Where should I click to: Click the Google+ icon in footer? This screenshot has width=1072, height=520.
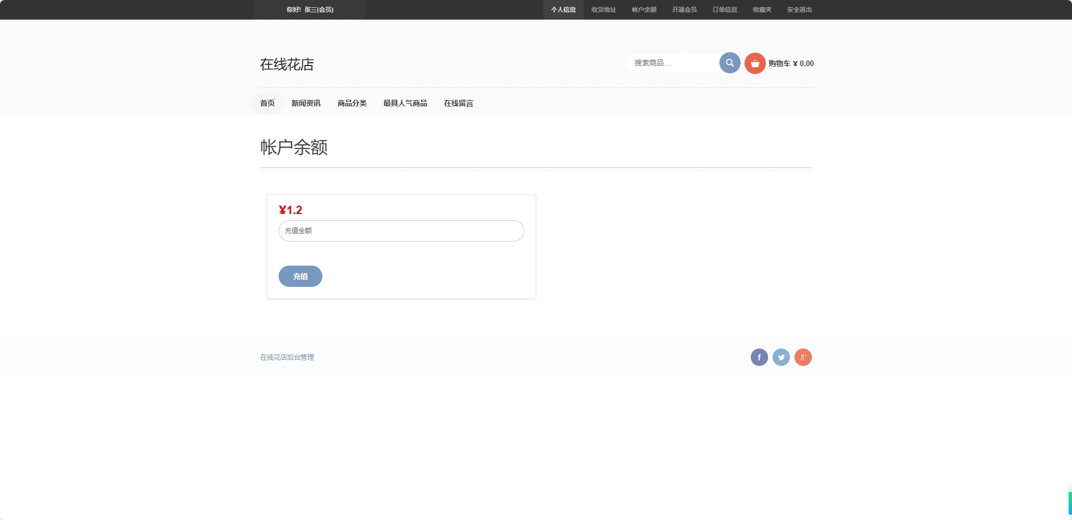(x=803, y=357)
